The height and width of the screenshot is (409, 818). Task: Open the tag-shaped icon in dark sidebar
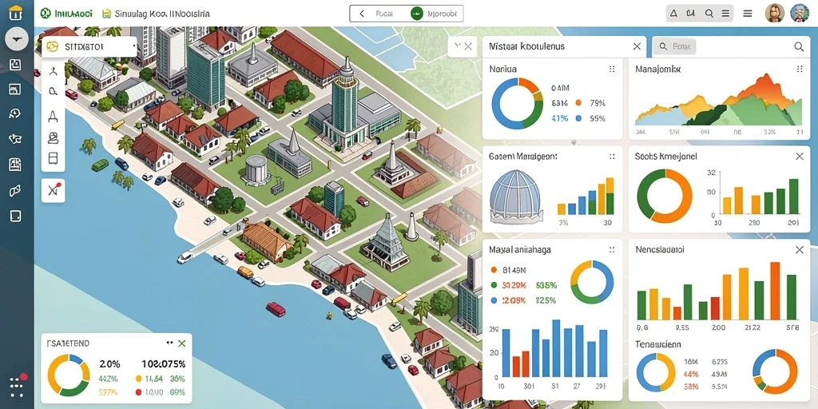(x=15, y=190)
